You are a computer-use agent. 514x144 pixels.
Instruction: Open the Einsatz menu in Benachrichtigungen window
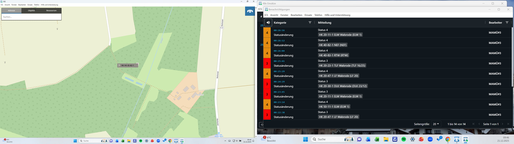pos(308,15)
